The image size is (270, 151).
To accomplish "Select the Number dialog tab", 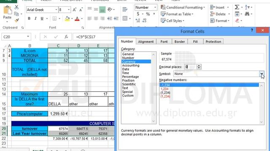I will (x=127, y=42).
